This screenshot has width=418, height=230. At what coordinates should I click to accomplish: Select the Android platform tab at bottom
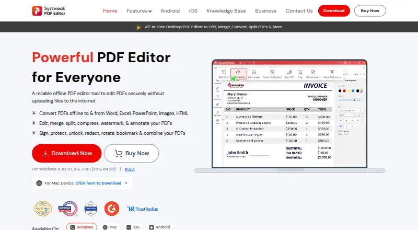pyautogui.click(x=159, y=227)
